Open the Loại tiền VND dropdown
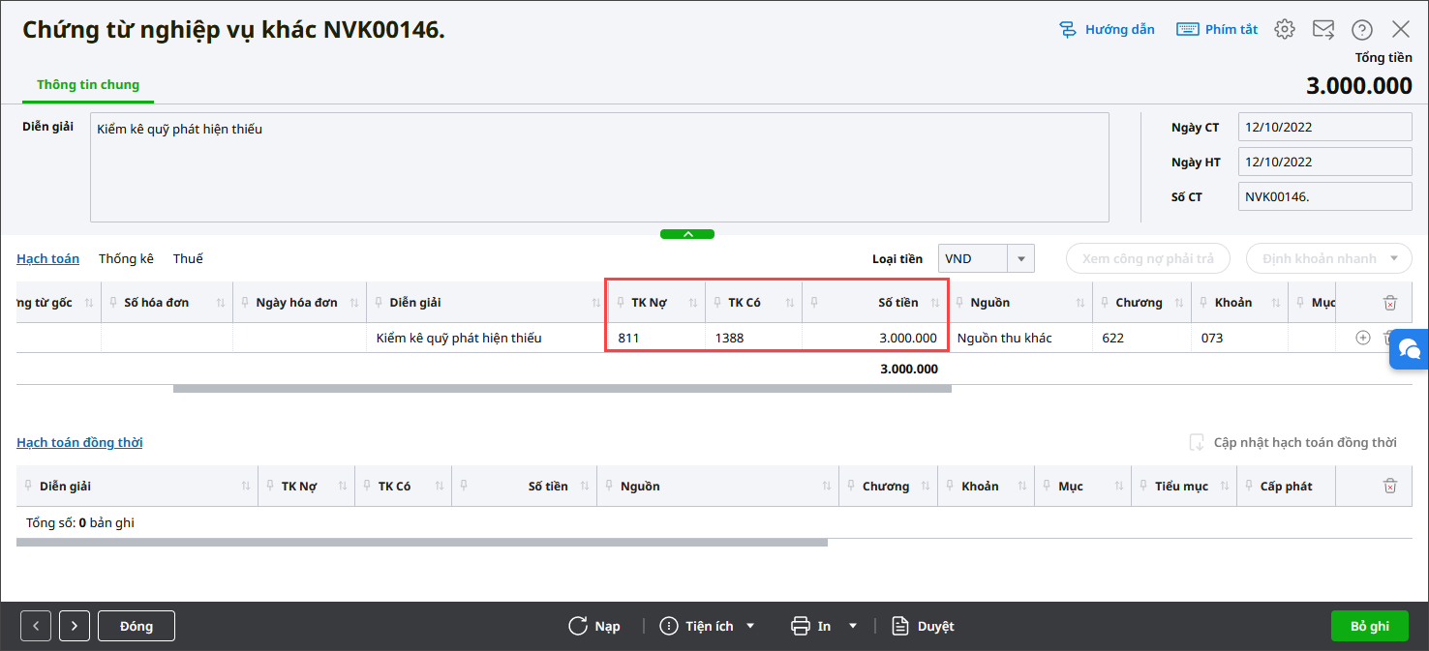Screen dimensions: 1429x651 tap(1020, 258)
